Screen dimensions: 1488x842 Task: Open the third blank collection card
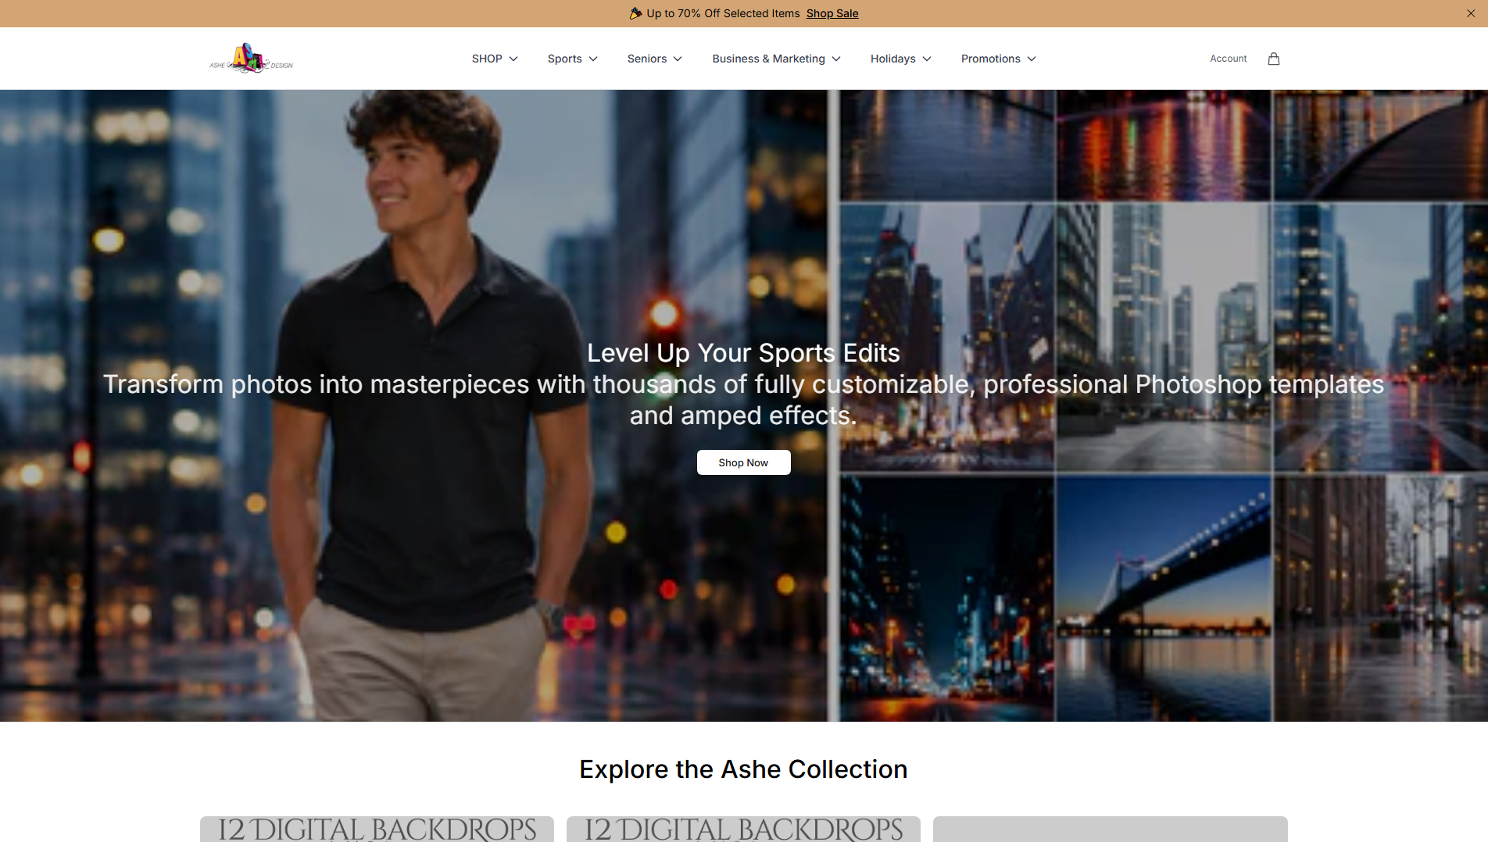pos(1111,829)
